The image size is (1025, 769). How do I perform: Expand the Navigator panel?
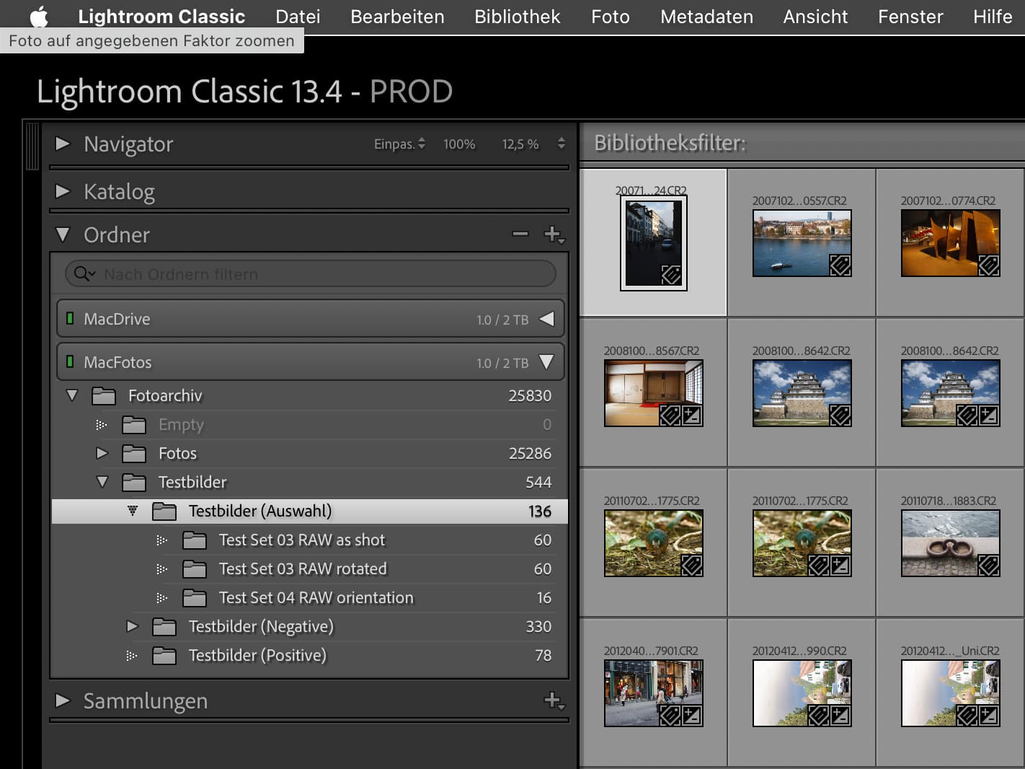pyautogui.click(x=63, y=144)
